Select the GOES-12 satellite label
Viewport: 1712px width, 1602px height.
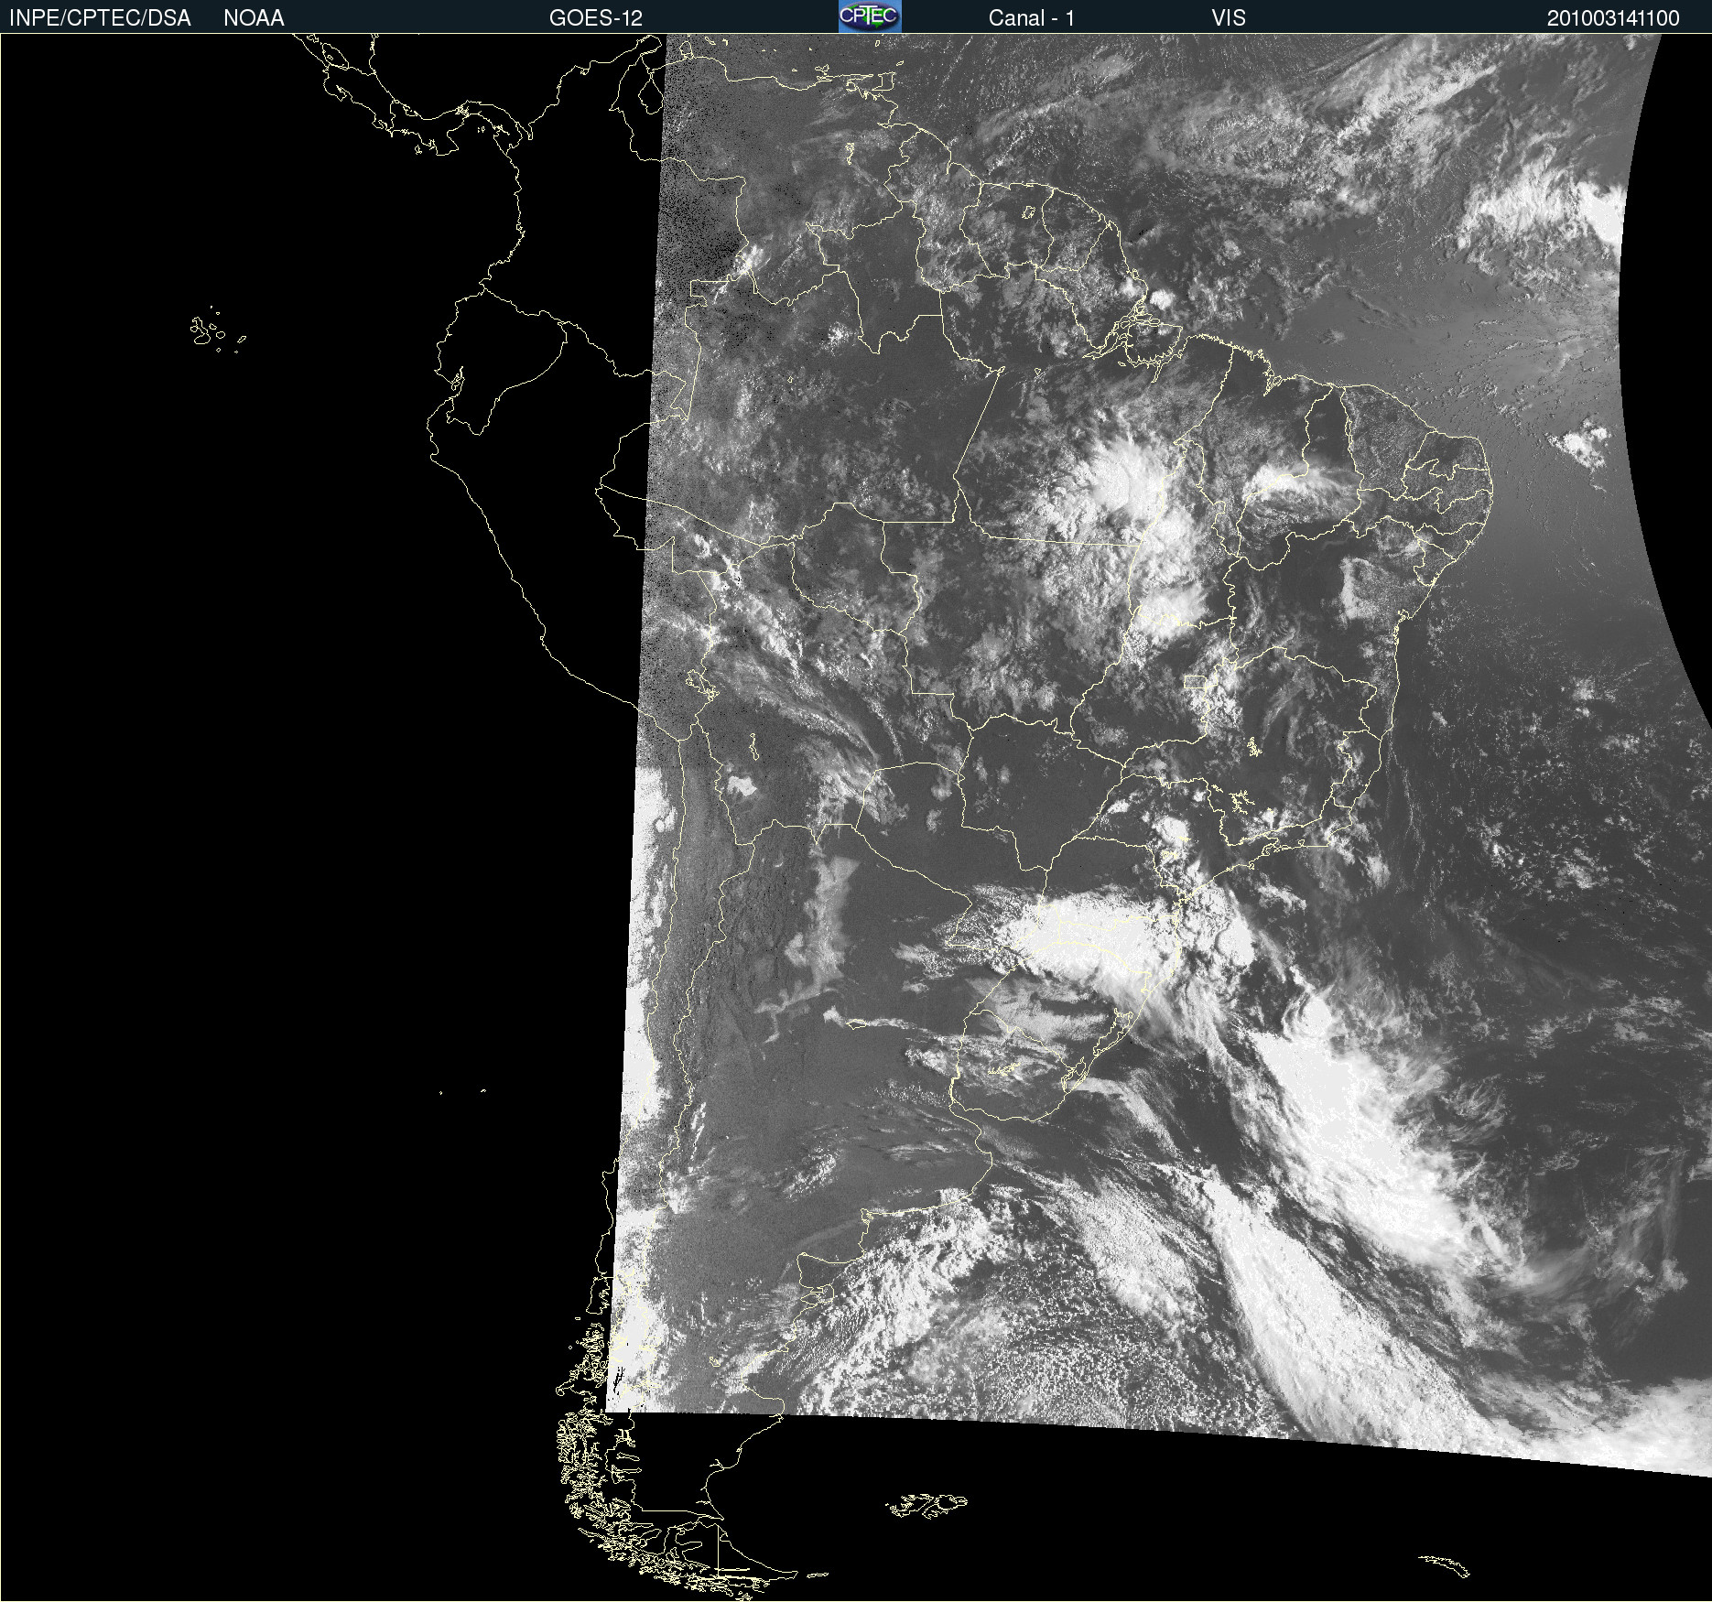point(596,18)
